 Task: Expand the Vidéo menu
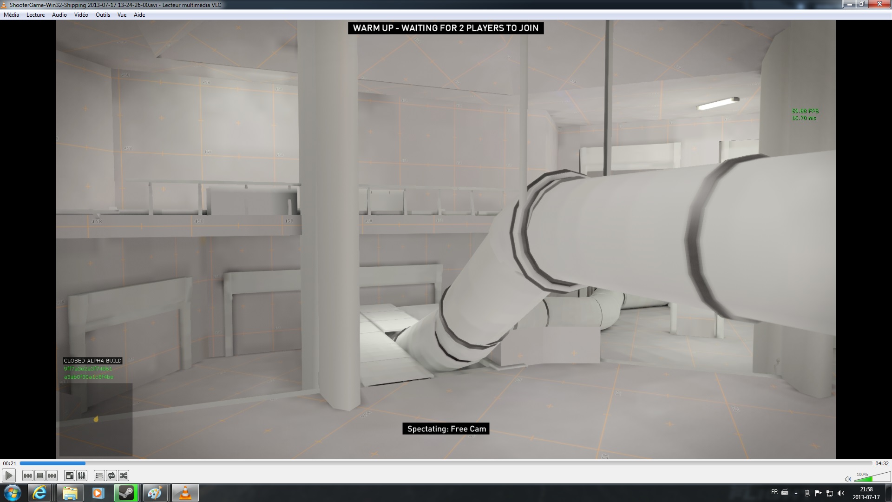click(x=81, y=15)
